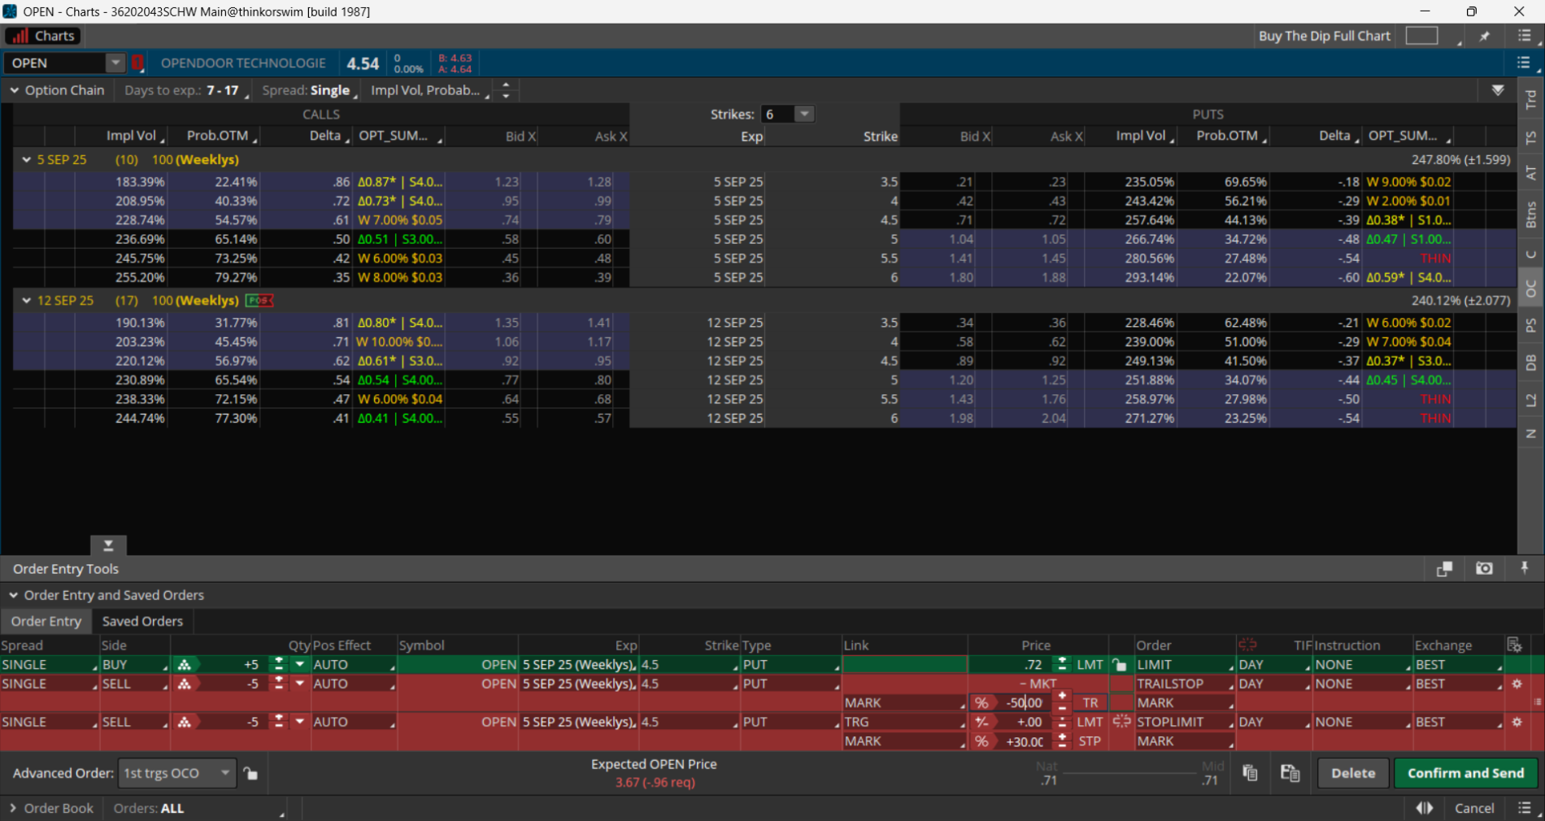Open the Spread Single selector
This screenshot has height=821, width=1545.
click(310, 90)
